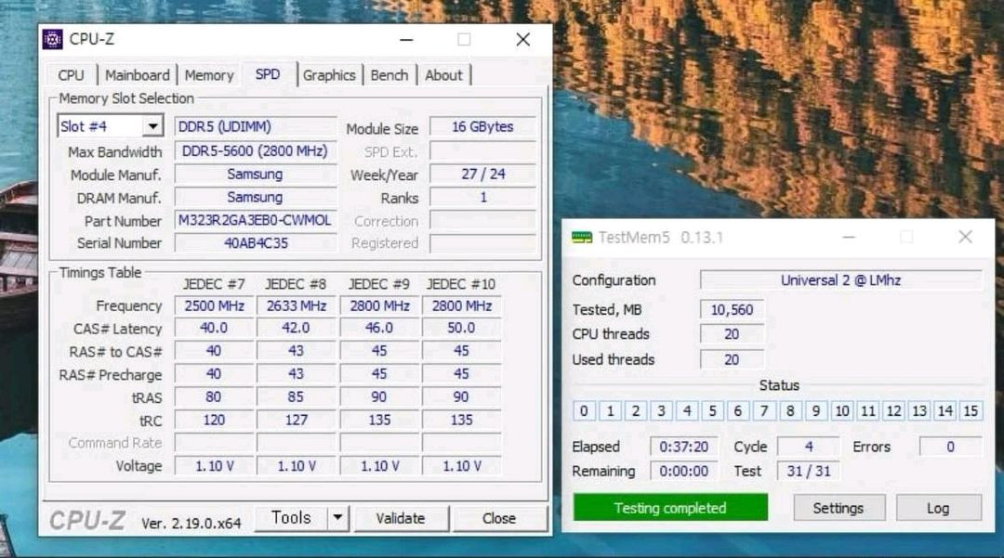Screen dimensions: 1004x558
Task: Switch to the Mainboard tab
Action: coord(138,75)
